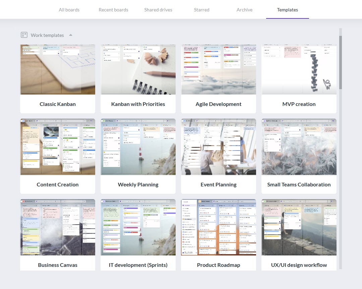View the Starred boards tab

tap(201, 10)
